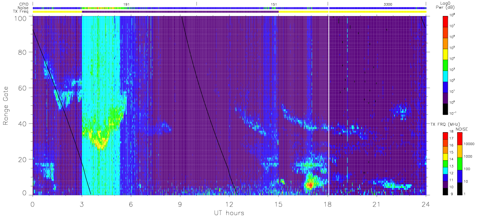
Task: Click the CPID value '3300'
Action: tap(388, 4)
